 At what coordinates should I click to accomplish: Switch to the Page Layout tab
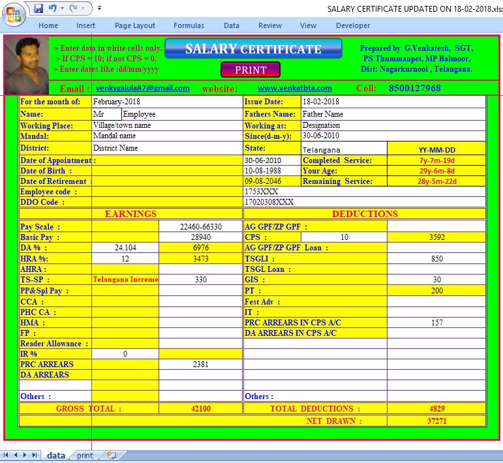135,25
